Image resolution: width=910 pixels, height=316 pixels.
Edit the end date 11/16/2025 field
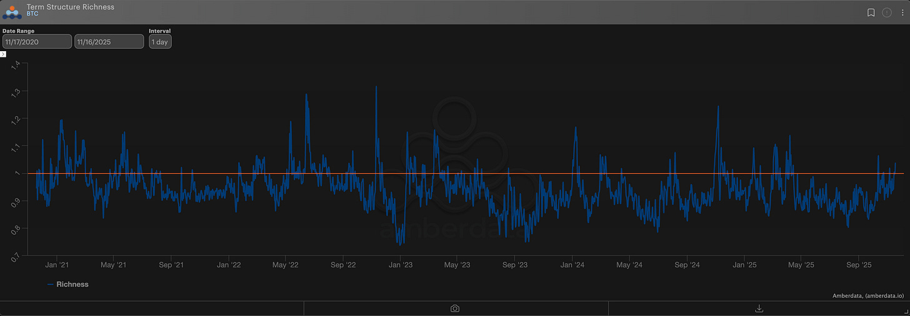[109, 41]
